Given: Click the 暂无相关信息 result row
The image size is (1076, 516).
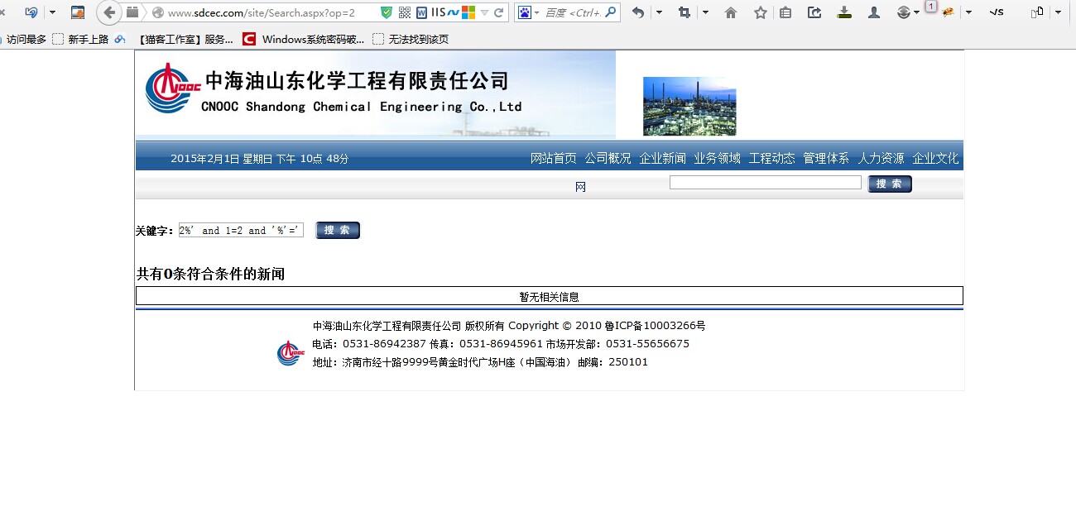Looking at the screenshot, I should [549, 296].
